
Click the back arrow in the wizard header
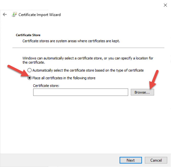[5, 15]
